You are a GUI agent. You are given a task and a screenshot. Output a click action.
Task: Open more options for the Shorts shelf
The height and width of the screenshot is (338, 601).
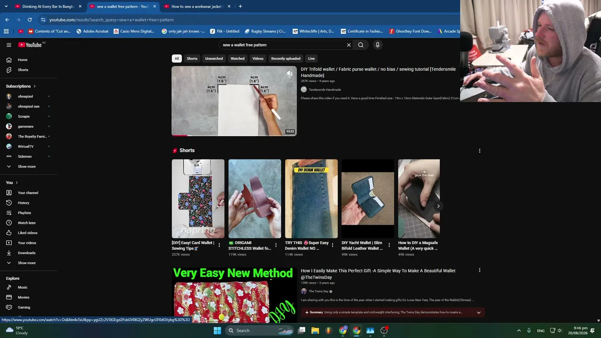479,151
